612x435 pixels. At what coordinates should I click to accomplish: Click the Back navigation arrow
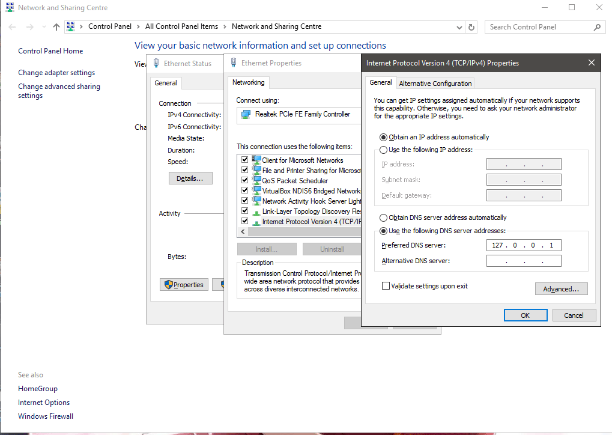click(x=13, y=27)
